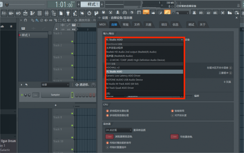This screenshot has width=244, height=153.
Task: Click the piano-plus typing keyboard icon
Action: pyautogui.click(x=11, y=13)
